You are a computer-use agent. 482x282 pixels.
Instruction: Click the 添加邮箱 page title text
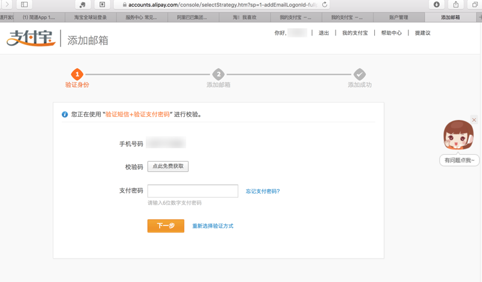pos(88,40)
